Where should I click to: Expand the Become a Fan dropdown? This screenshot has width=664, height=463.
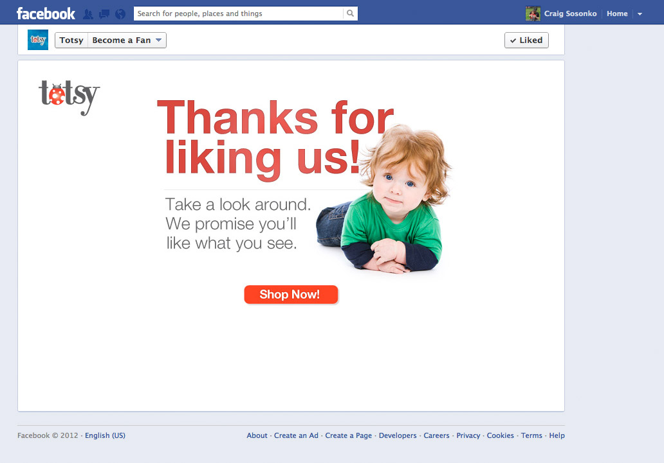coord(127,40)
